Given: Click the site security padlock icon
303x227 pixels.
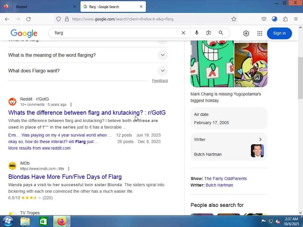Looking at the screenshot, I should 67,19.
